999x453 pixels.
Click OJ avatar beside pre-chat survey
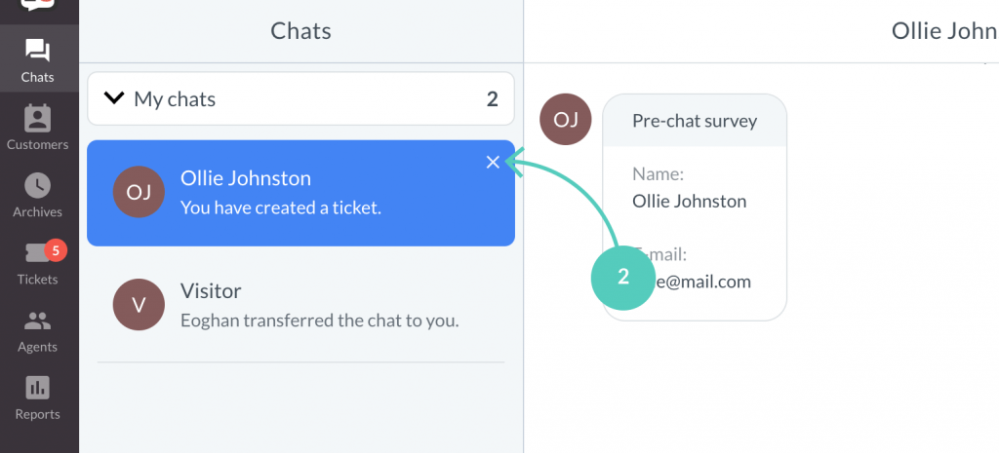[x=566, y=120]
